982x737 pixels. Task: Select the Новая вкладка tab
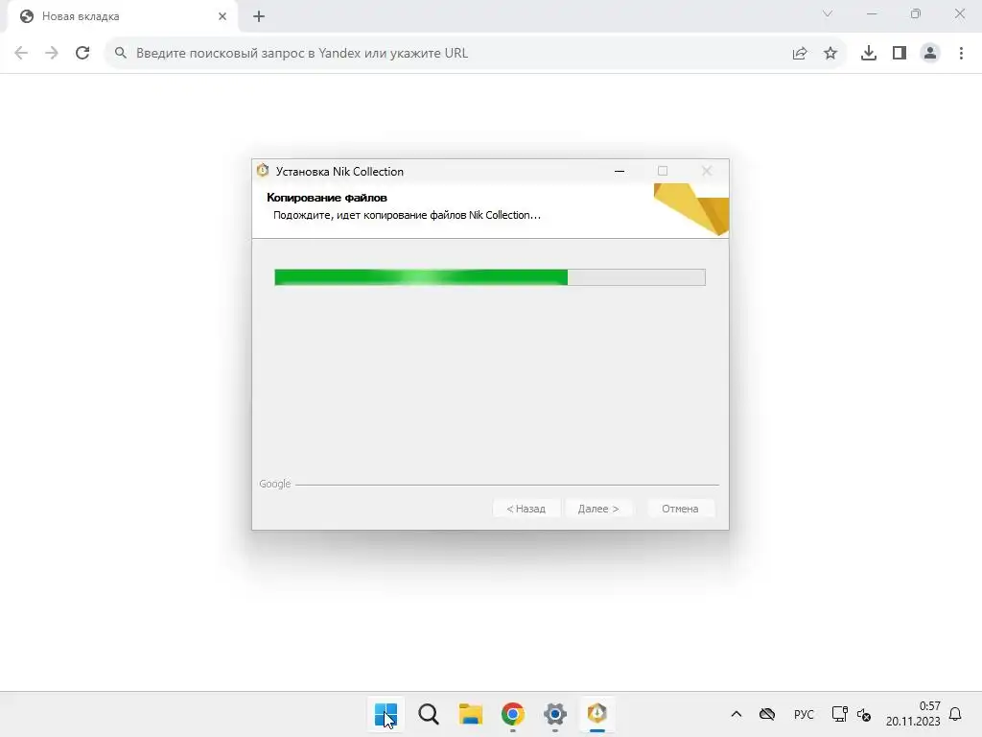tap(122, 16)
